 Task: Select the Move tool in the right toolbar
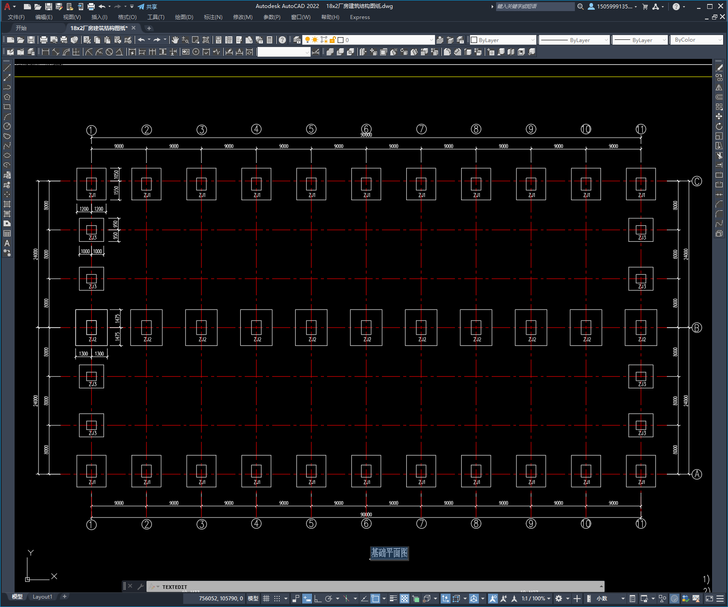click(x=719, y=116)
